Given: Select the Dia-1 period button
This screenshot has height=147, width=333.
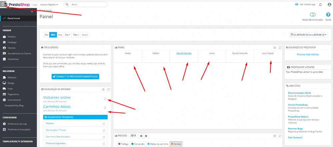Looking at the screenshot, I should click(x=68, y=35).
